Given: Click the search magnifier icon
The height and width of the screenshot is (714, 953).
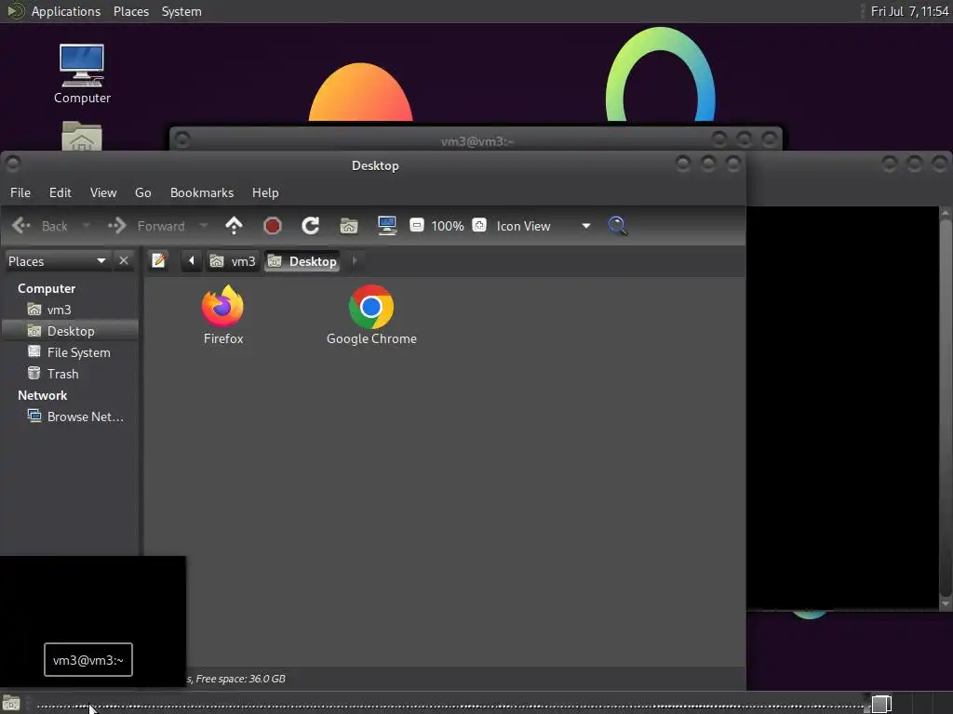Looking at the screenshot, I should pos(618,226).
